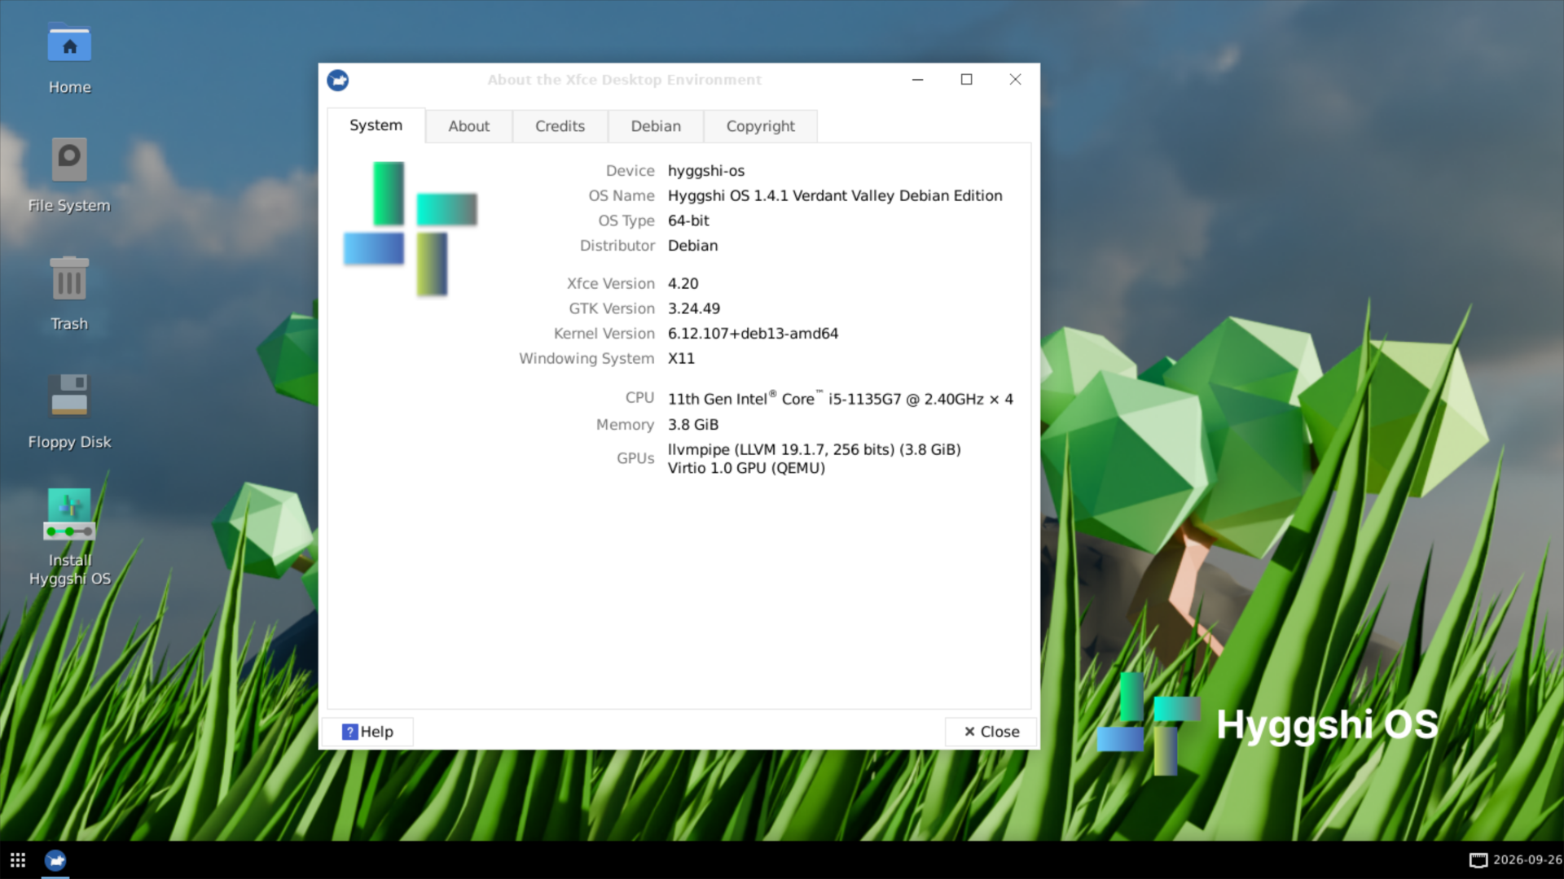Screen dimensions: 1564x879
Task: Click the Xfce taskbar window button
Action: point(55,860)
